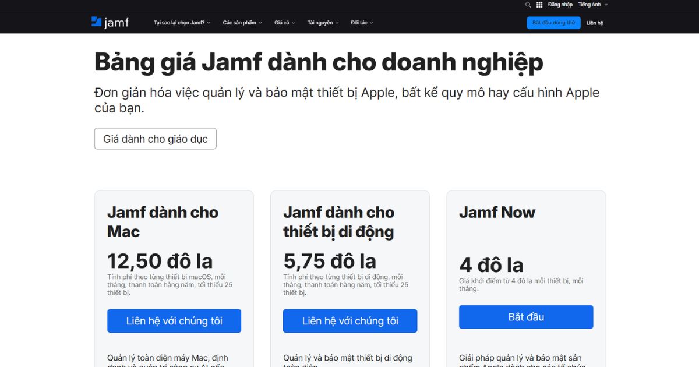Expand the Tài nguyên menu
The image size is (699, 367).
[323, 23]
